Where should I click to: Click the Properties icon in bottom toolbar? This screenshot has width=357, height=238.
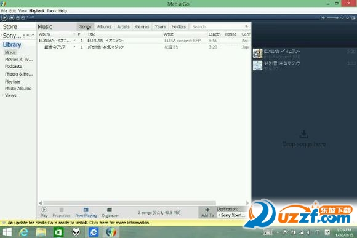62,210
